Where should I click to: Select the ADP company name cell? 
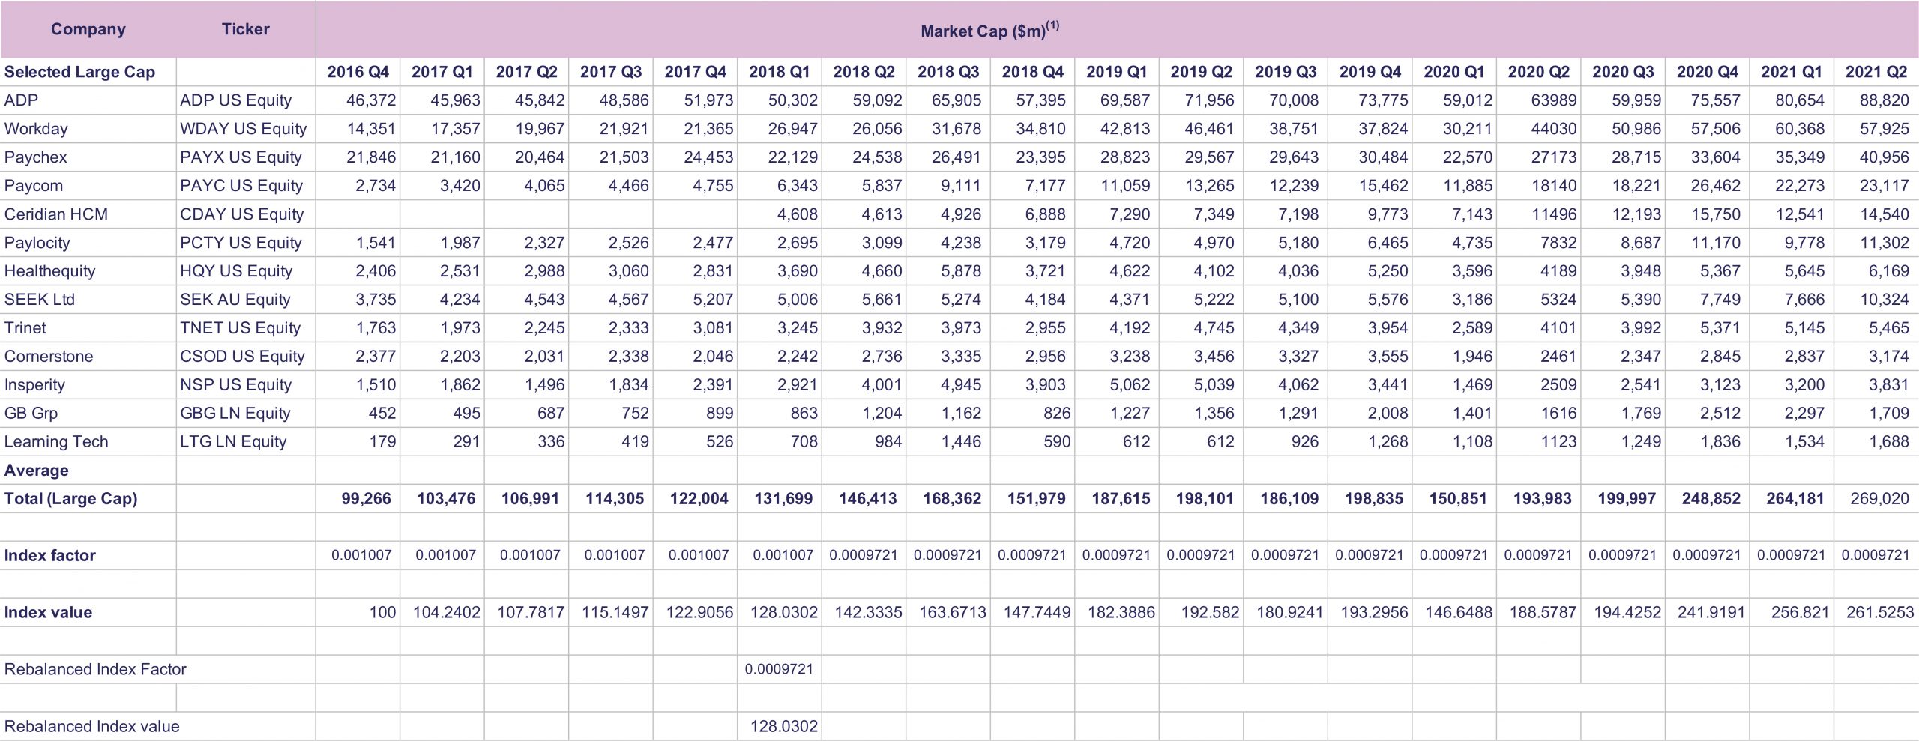click(21, 100)
